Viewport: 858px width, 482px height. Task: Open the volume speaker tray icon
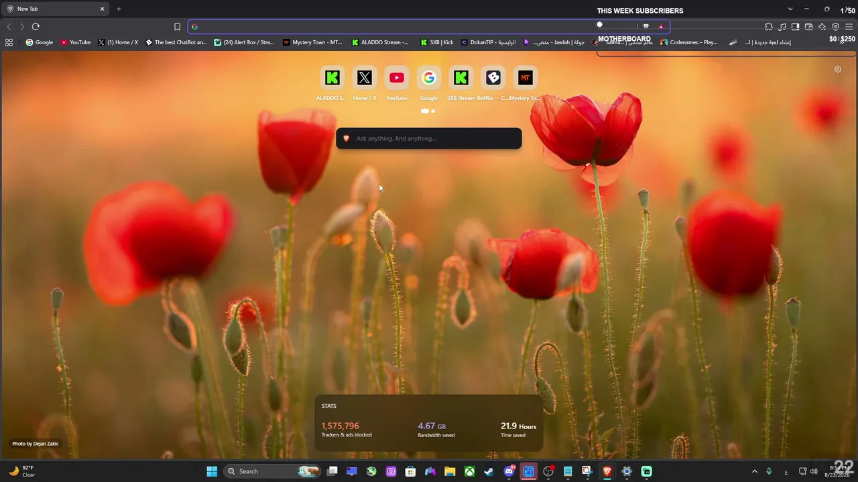coord(814,471)
